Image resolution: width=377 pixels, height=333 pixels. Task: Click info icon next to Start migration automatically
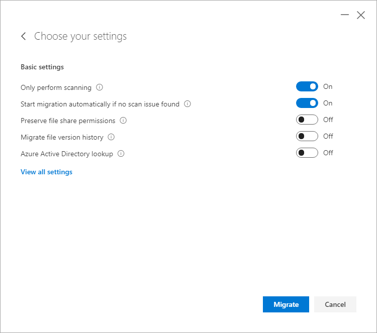[187, 104]
